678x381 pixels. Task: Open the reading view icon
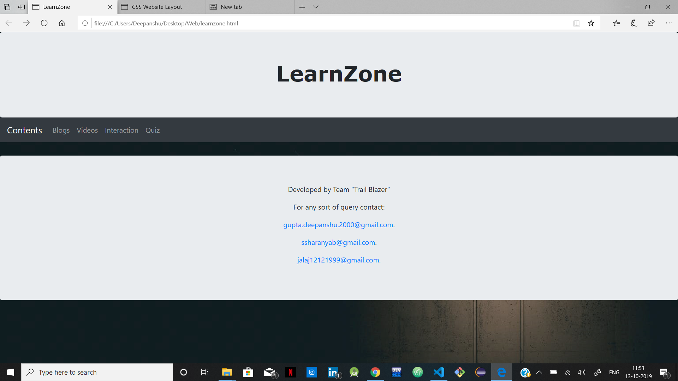point(577,23)
